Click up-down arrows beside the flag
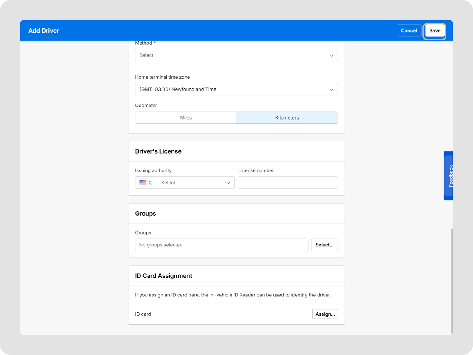The width and height of the screenshot is (473, 355). pos(150,183)
